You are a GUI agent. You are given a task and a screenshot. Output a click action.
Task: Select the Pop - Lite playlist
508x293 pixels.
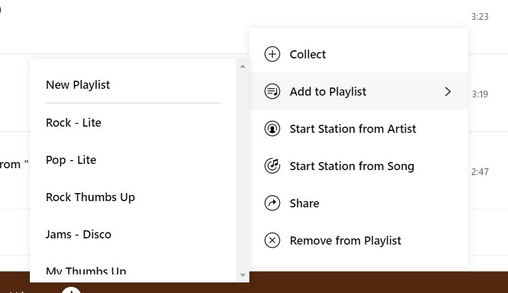tap(71, 160)
